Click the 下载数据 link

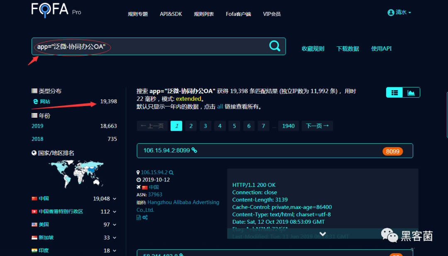(x=348, y=49)
